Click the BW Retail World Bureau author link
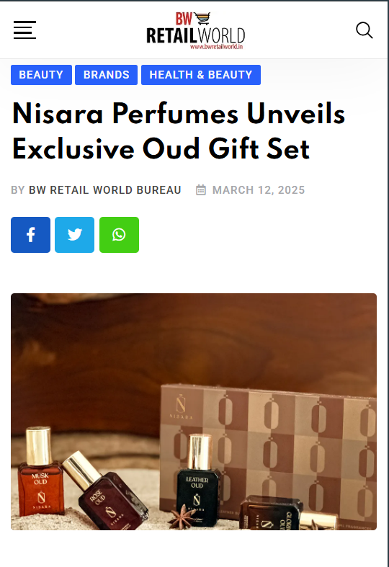 click(x=105, y=190)
